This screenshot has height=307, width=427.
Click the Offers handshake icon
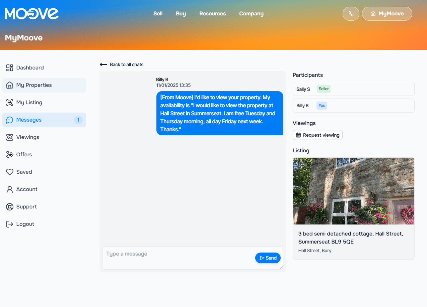pyautogui.click(x=10, y=155)
